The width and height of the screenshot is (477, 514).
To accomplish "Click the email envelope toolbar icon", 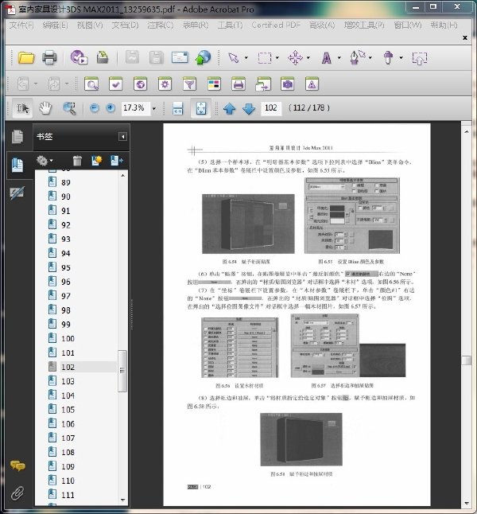I will point(180,57).
